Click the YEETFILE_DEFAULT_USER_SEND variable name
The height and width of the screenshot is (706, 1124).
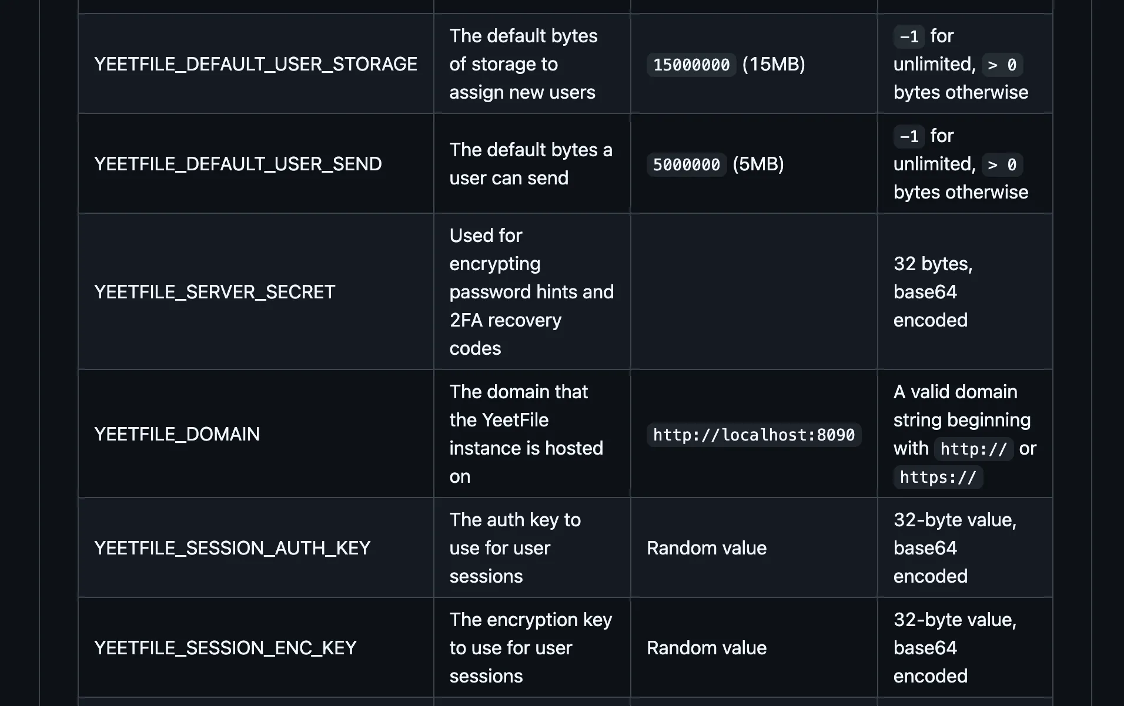[237, 164]
